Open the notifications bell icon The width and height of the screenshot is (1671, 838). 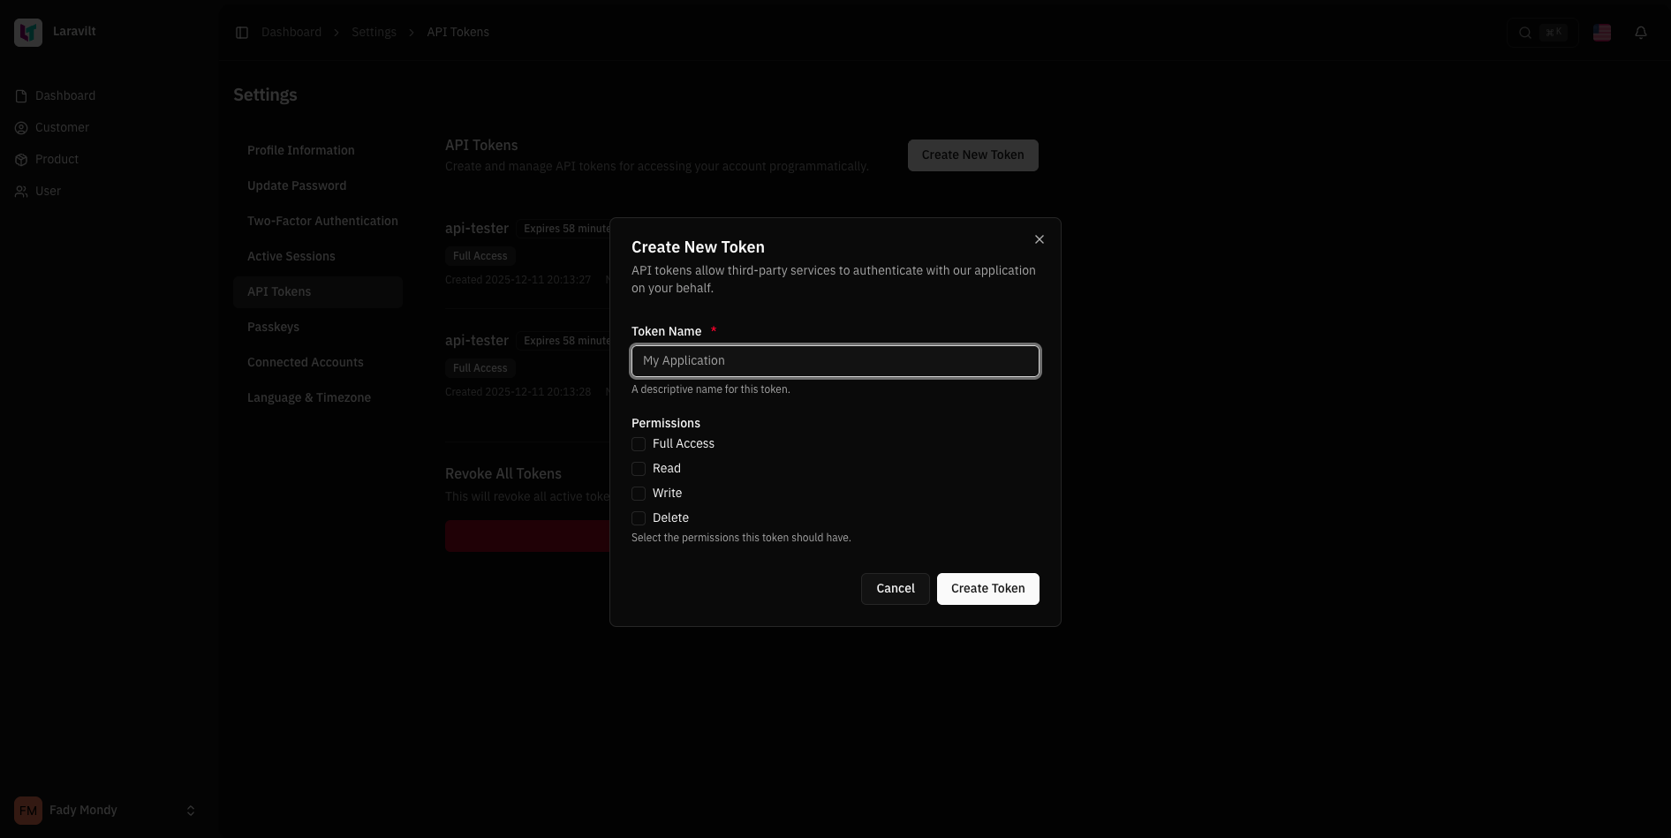[x=1641, y=32]
